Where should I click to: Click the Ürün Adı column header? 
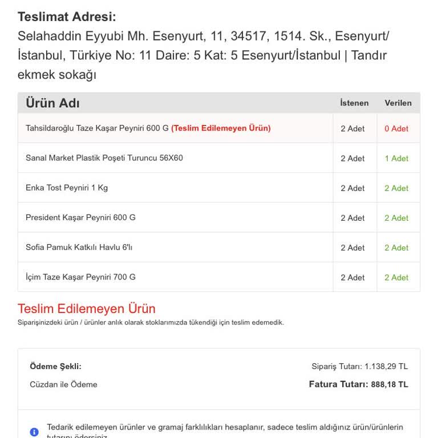tap(52, 103)
